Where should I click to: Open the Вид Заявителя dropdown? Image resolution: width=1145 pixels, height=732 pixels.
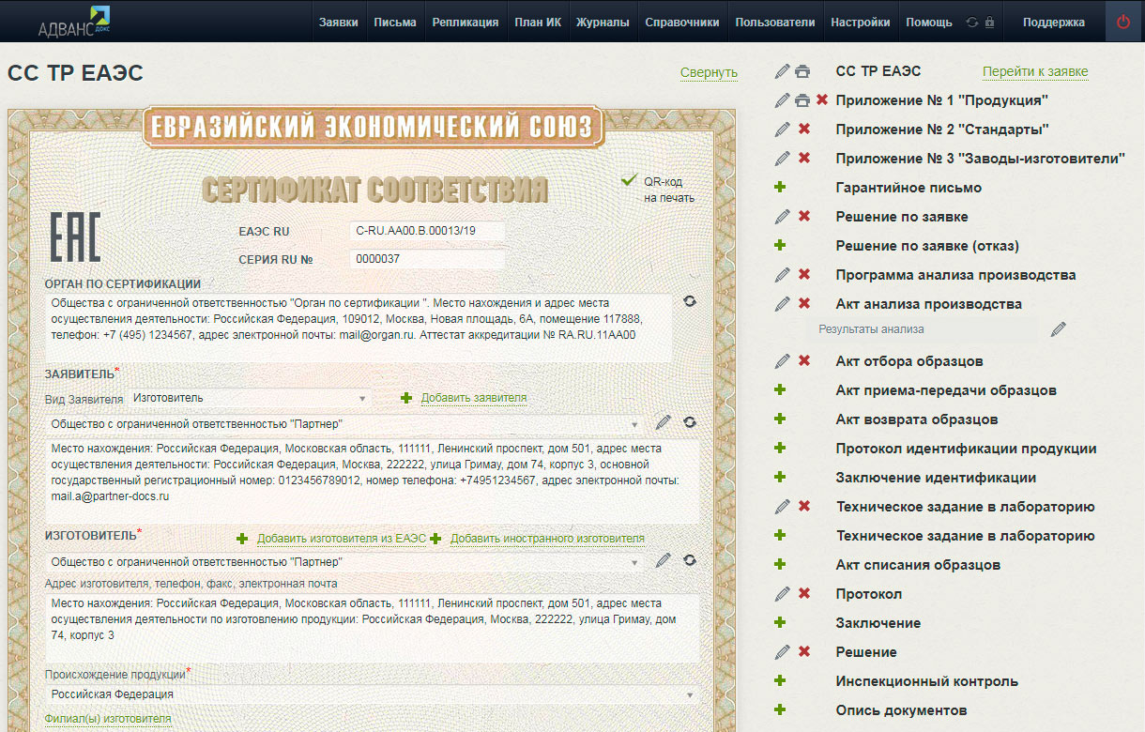point(250,398)
